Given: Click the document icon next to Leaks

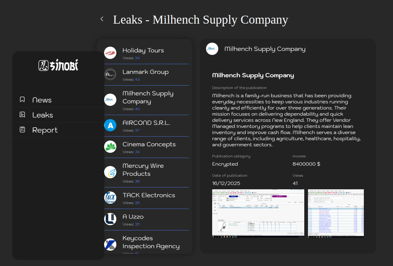Looking at the screenshot, I should (x=22, y=114).
